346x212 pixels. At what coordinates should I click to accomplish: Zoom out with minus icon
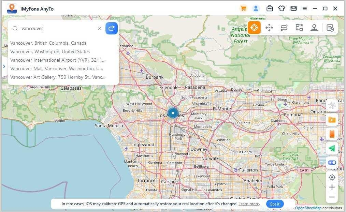coord(332,197)
